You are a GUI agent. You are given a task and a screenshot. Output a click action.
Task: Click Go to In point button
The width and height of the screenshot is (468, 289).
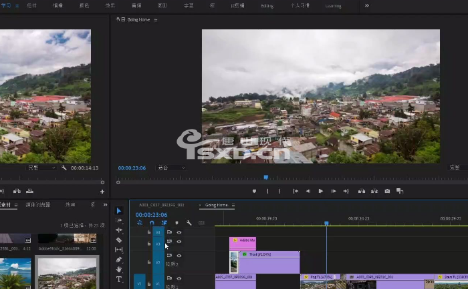296,191
